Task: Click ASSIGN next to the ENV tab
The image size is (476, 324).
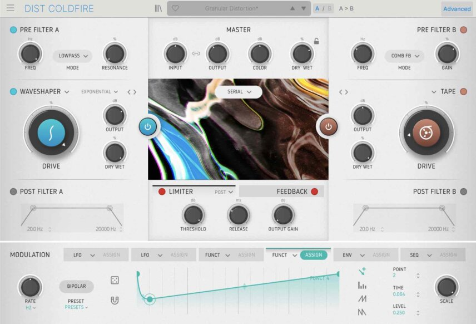Action: [x=381, y=255]
